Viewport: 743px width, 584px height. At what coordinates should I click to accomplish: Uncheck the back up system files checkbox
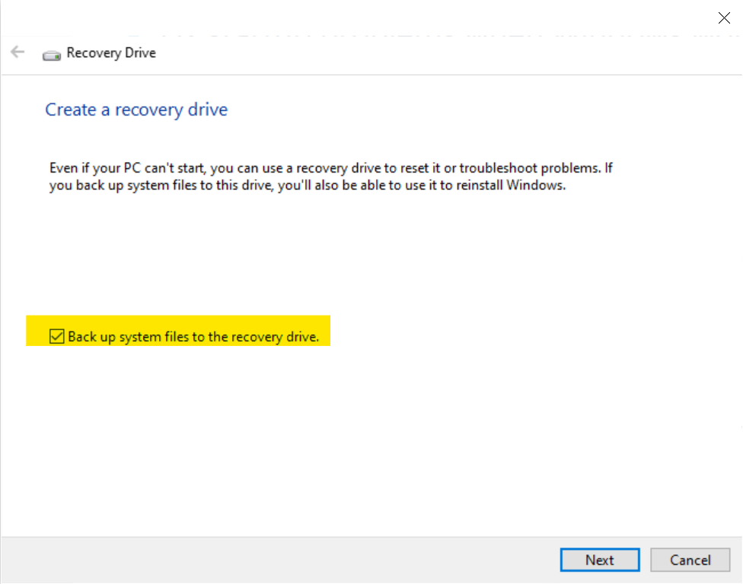[56, 336]
